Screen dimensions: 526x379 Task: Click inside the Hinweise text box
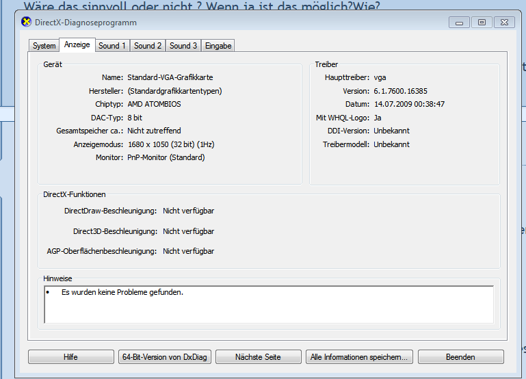(269, 304)
